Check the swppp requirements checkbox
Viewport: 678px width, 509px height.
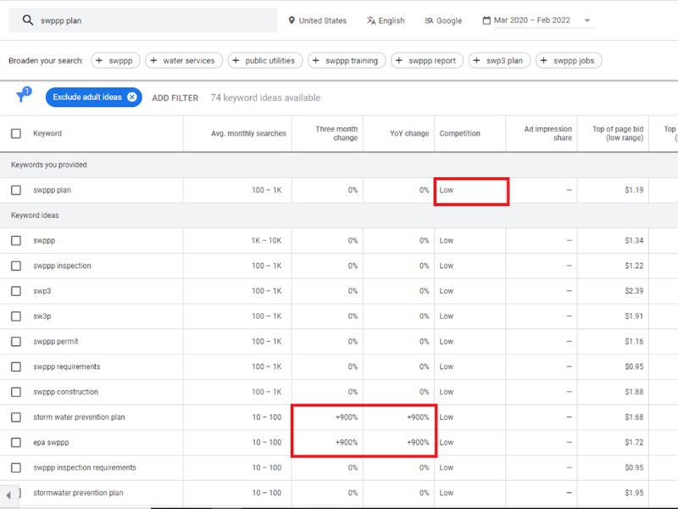[x=16, y=366]
